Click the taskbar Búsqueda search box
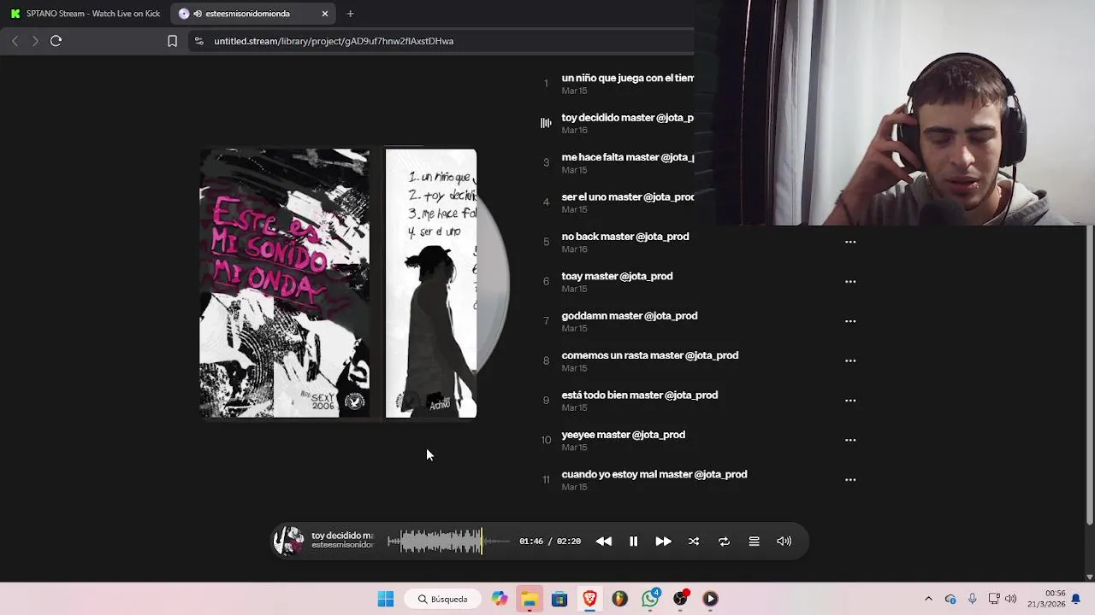The height and width of the screenshot is (615, 1095). pyautogui.click(x=442, y=599)
